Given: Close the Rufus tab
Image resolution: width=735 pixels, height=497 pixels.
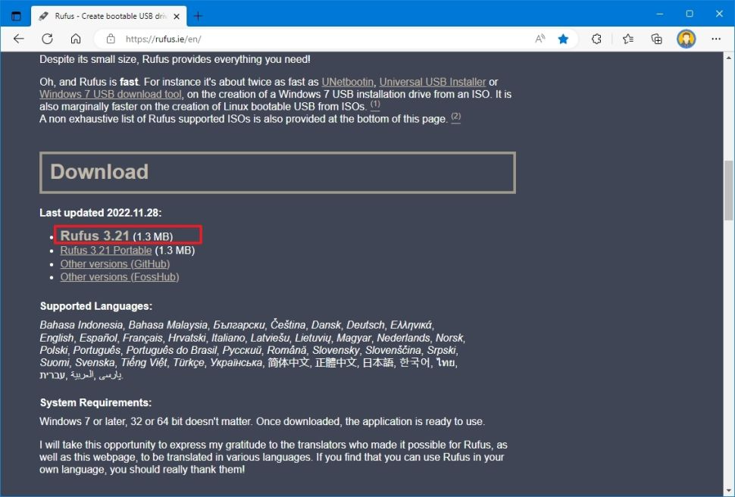Looking at the screenshot, I should pyautogui.click(x=177, y=17).
